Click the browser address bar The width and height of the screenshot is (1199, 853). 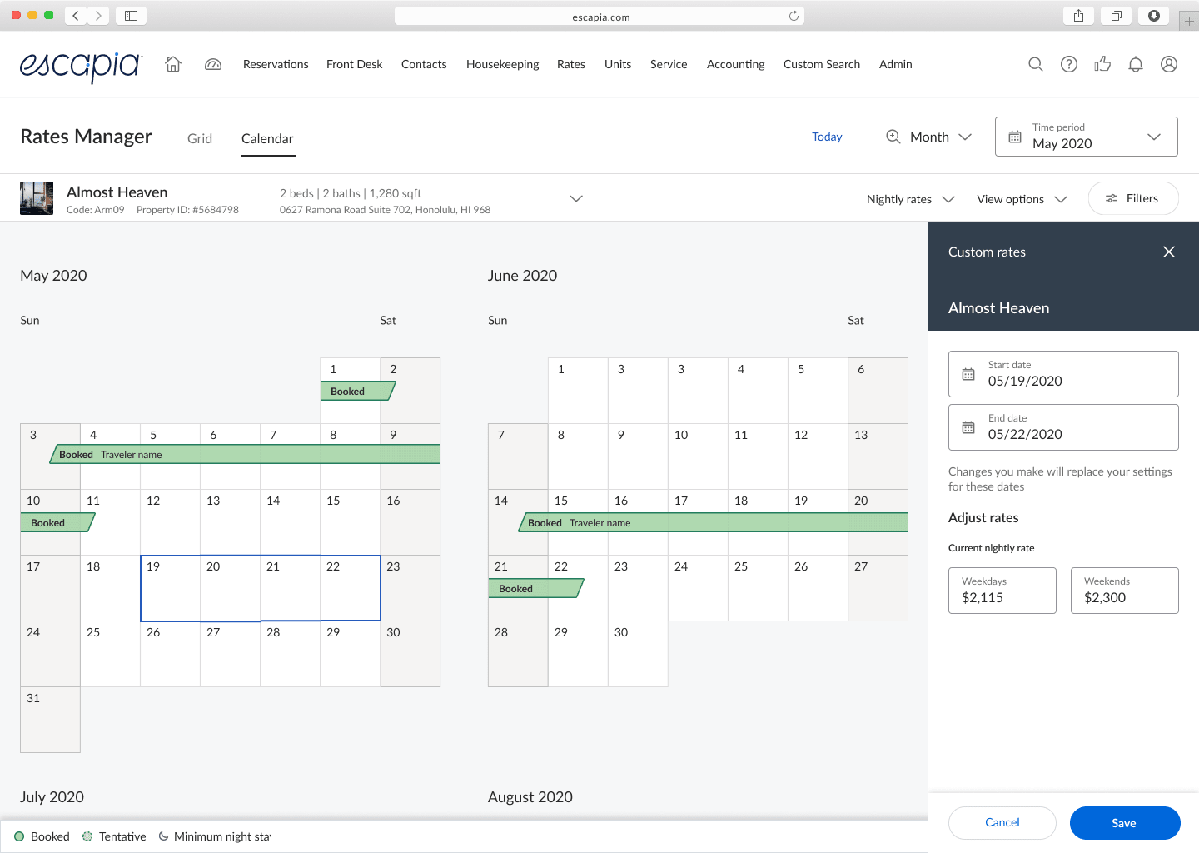pyautogui.click(x=599, y=16)
